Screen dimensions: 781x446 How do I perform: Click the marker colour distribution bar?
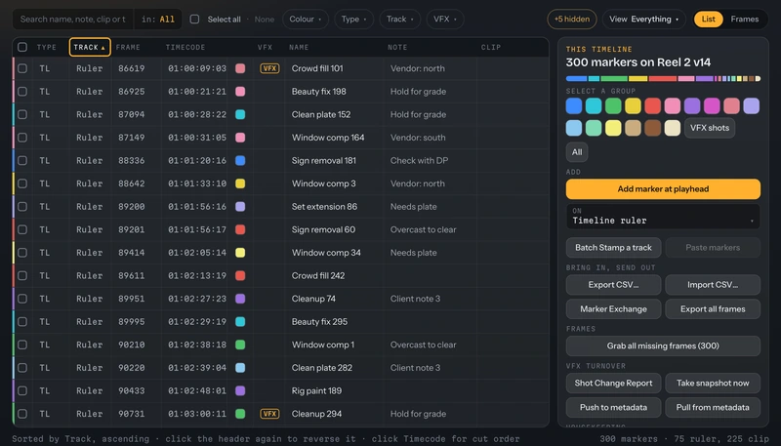pyautogui.click(x=663, y=79)
